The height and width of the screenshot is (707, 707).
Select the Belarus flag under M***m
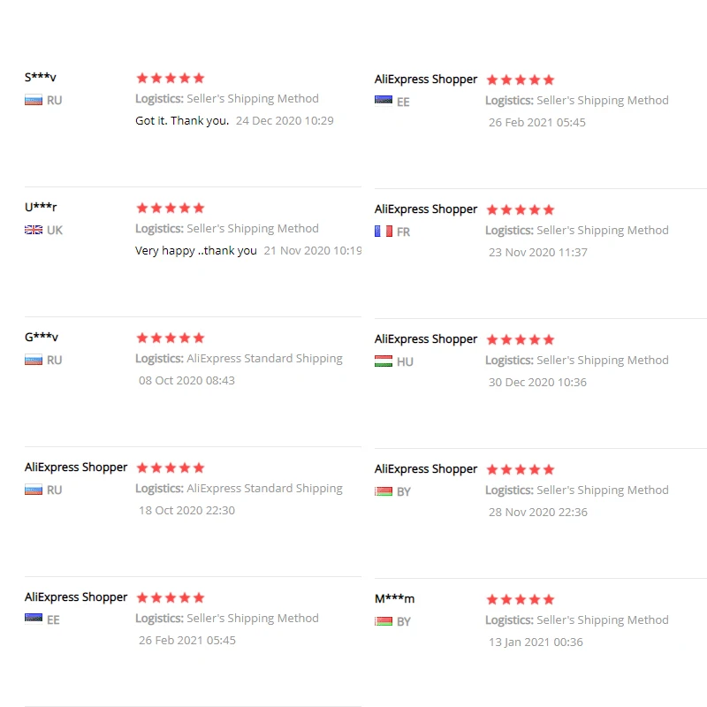coord(384,621)
